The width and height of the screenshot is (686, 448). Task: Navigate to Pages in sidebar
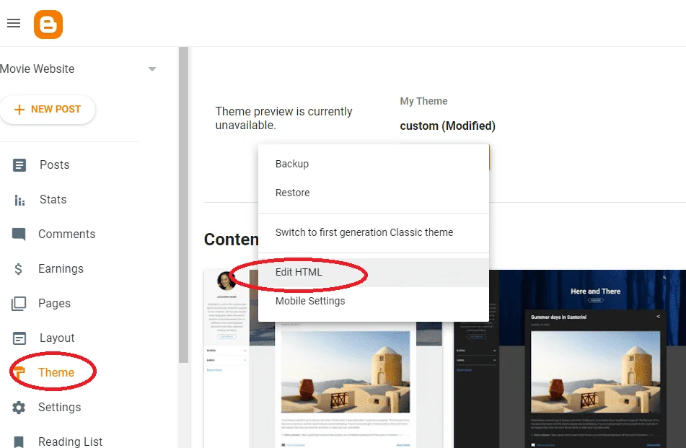[x=54, y=303]
